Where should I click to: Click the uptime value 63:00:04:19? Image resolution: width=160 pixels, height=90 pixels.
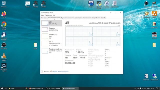[x=70, y=63]
